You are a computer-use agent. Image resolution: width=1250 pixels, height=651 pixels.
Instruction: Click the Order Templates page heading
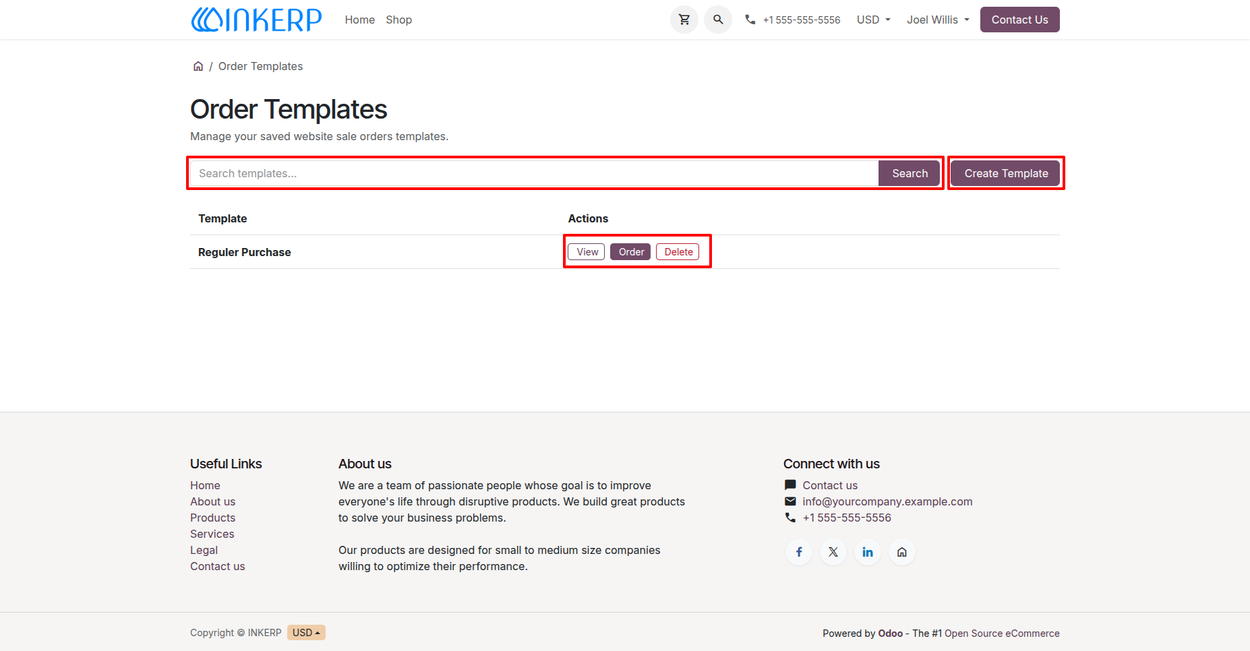(x=289, y=109)
